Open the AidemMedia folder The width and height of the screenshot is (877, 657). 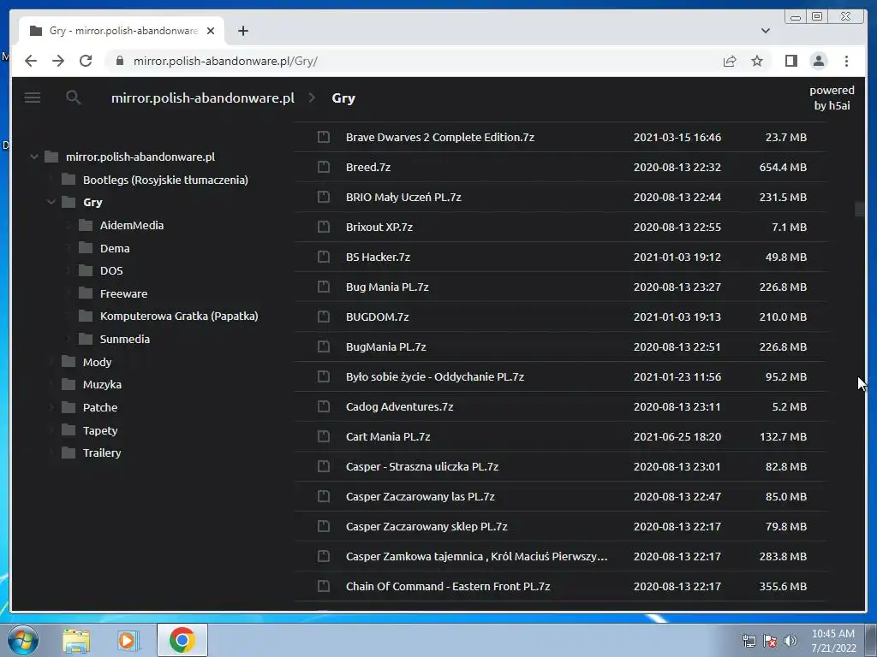[132, 225]
